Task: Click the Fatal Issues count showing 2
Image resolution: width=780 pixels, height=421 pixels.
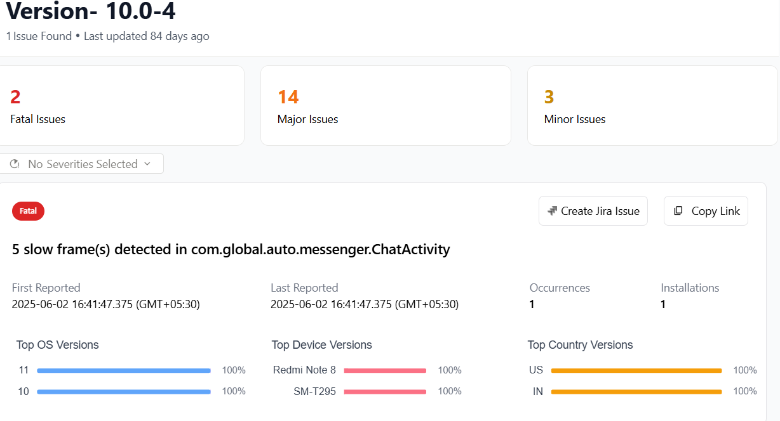Action: [15, 96]
